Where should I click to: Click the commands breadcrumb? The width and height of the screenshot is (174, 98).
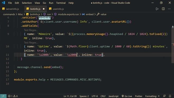point(9,14)
